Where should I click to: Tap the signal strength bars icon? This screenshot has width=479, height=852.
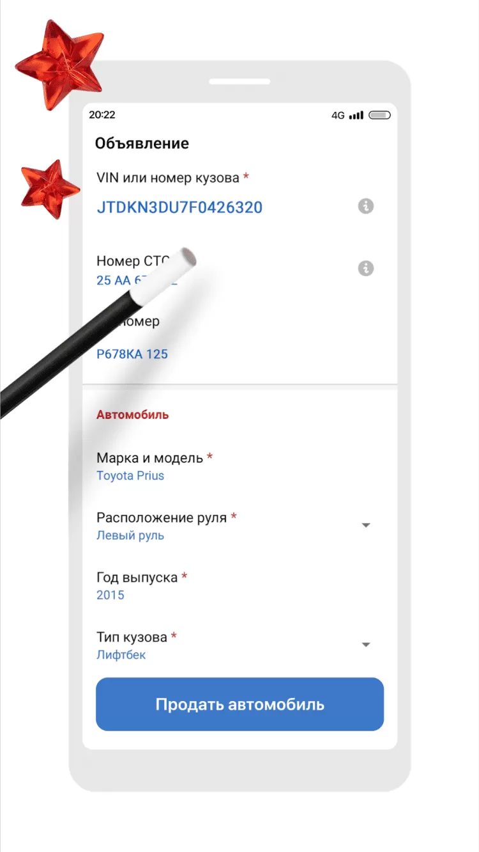click(356, 115)
